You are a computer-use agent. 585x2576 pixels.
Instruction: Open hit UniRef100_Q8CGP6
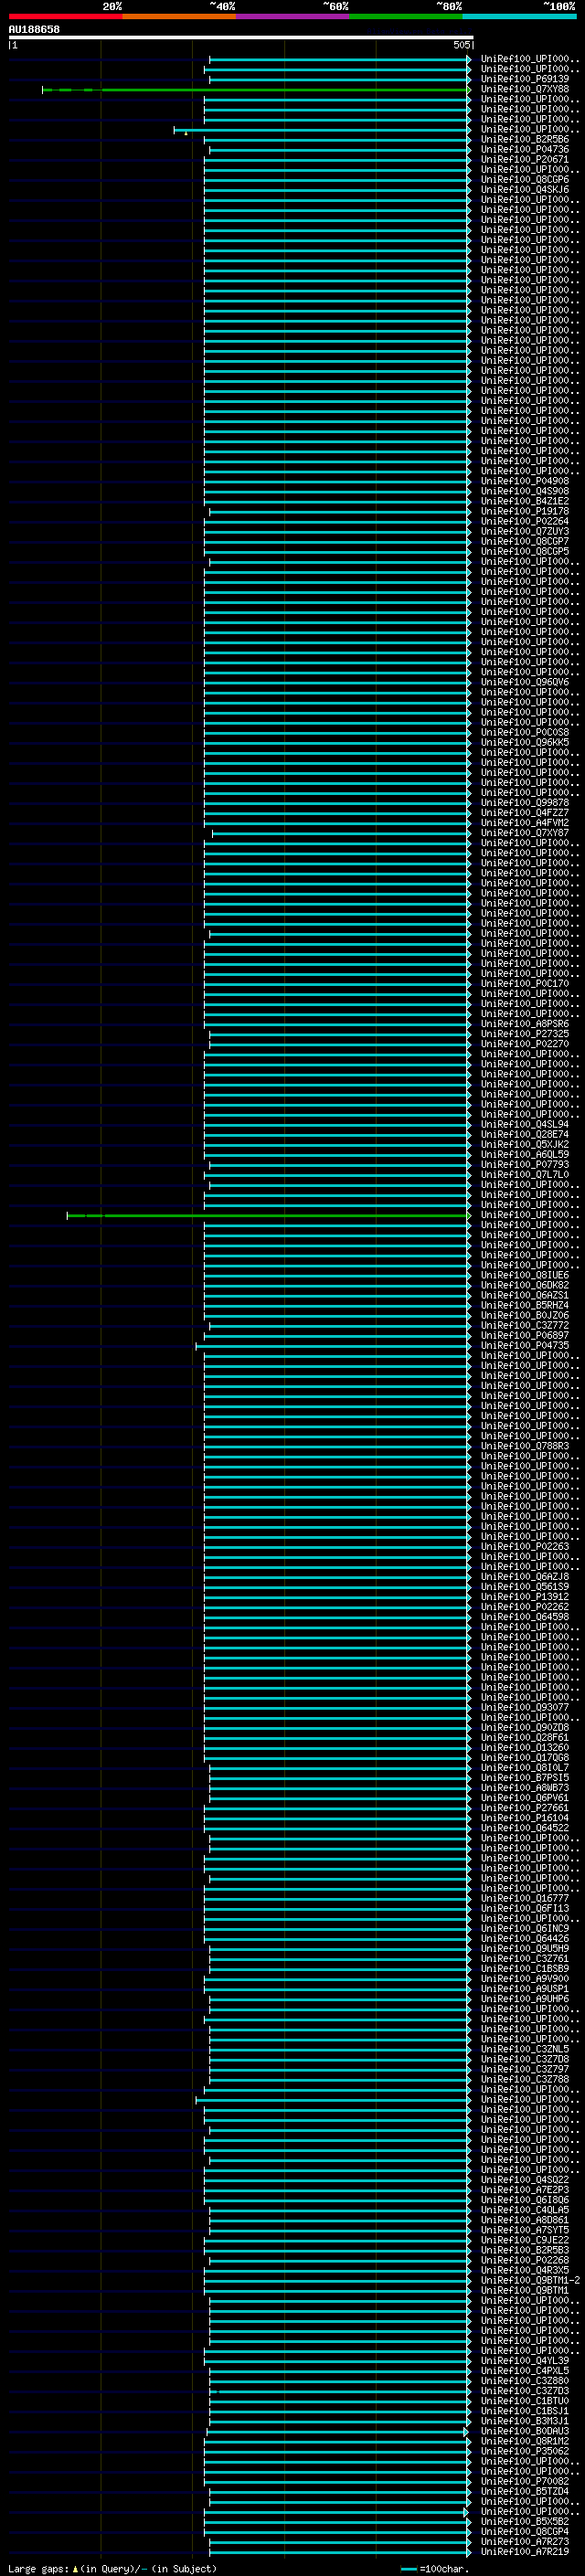[x=525, y=179]
